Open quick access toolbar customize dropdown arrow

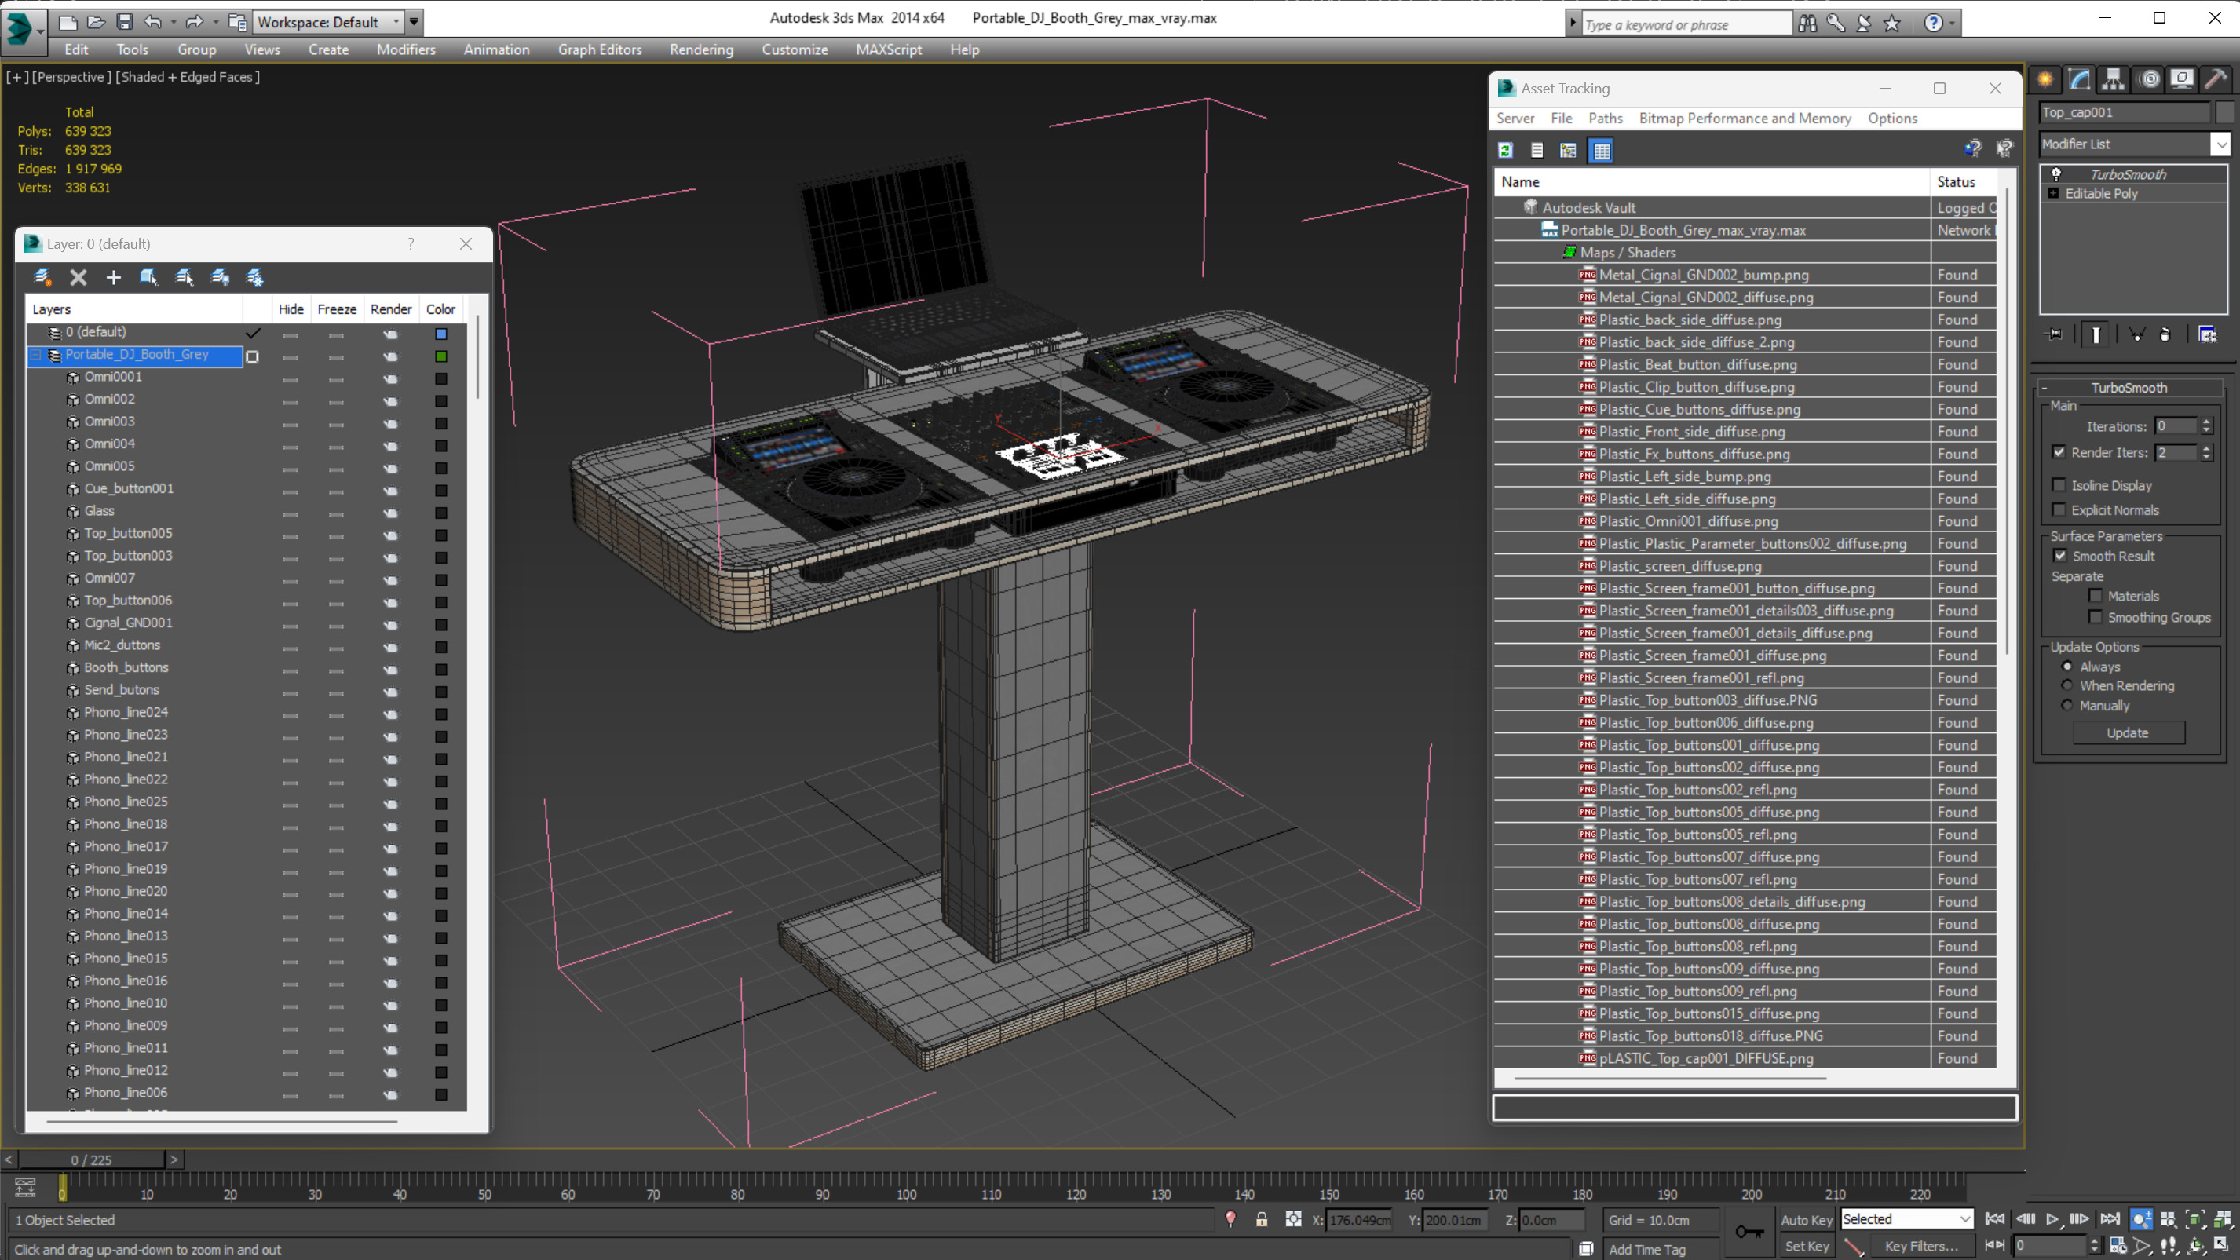414,22
